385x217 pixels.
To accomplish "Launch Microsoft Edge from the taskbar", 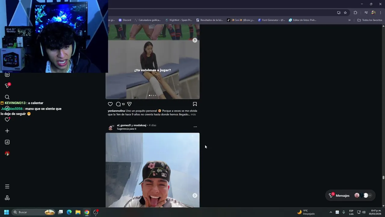I will click(x=69, y=212).
